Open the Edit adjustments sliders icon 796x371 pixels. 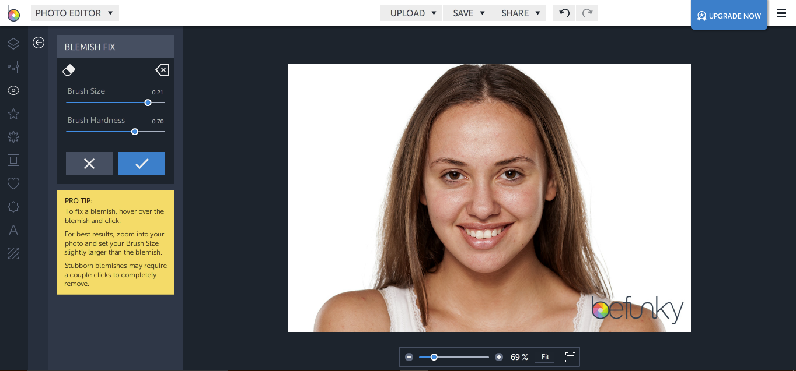point(13,67)
